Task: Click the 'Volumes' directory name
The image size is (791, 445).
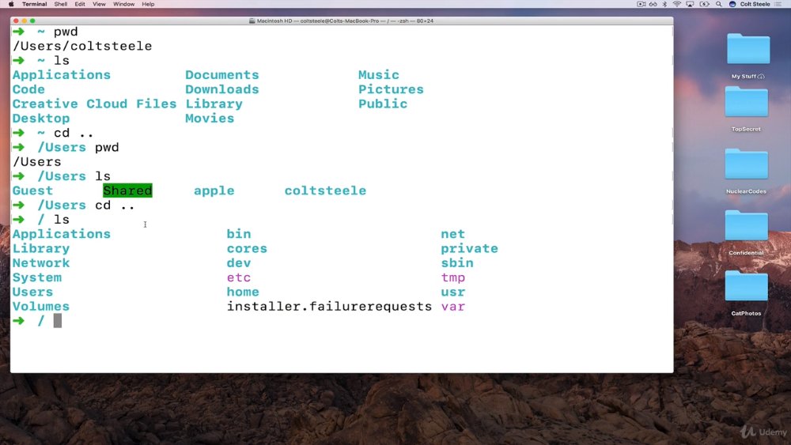Action: pyautogui.click(x=41, y=307)
